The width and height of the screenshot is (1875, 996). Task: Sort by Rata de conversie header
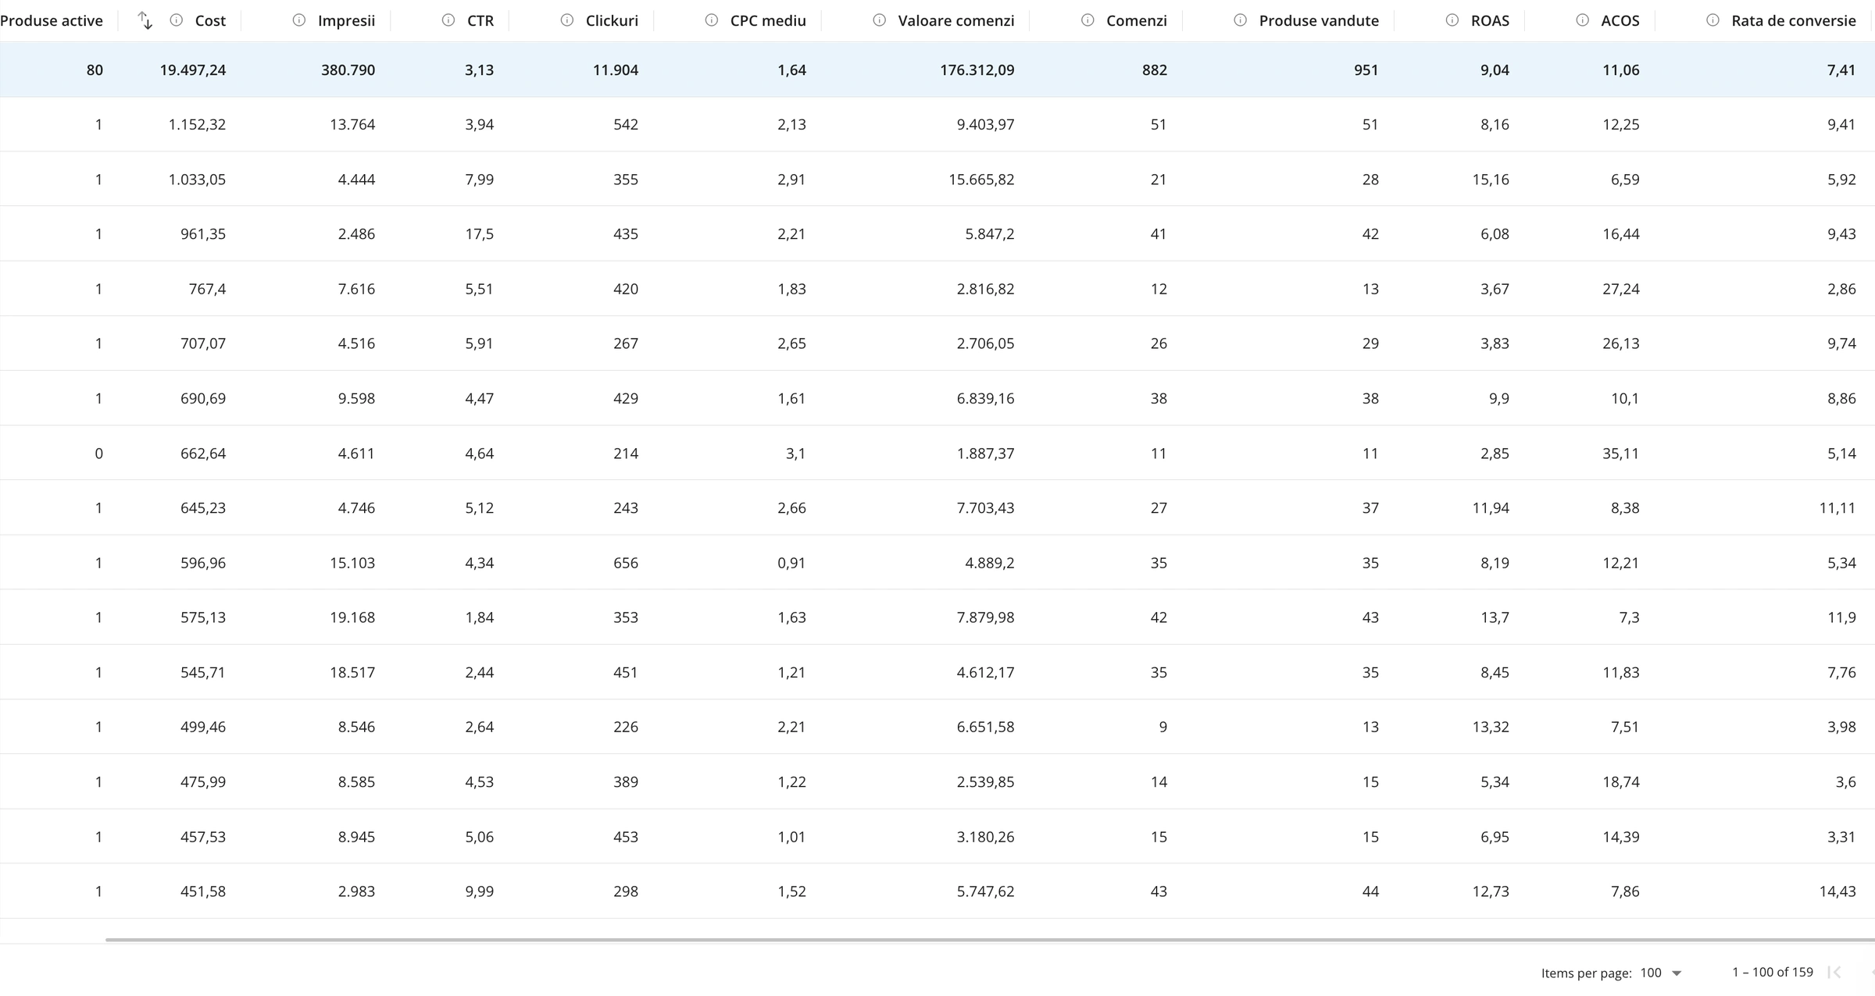[1794, 20]
